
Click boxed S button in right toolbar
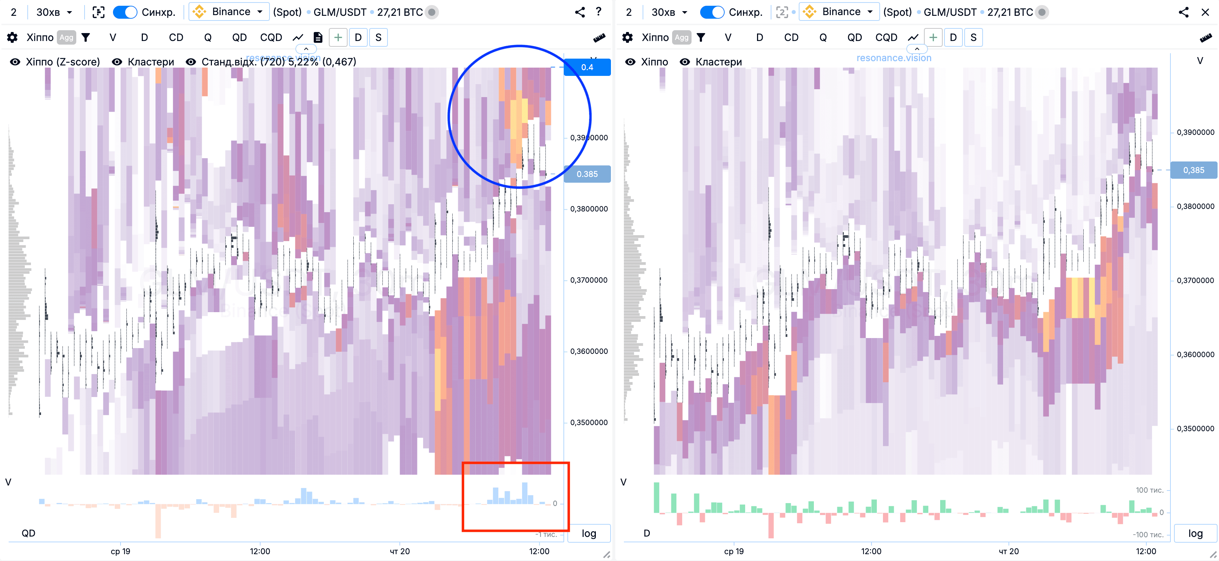tap(973, 37)
